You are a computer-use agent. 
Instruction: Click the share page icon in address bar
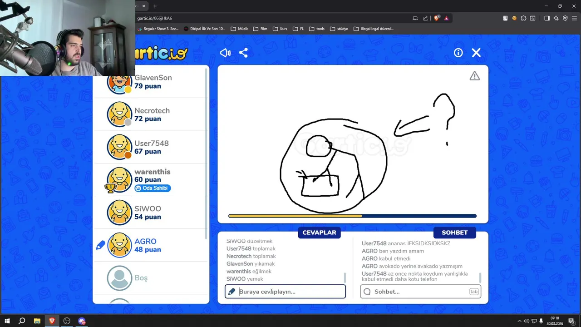tap(425, 18)
